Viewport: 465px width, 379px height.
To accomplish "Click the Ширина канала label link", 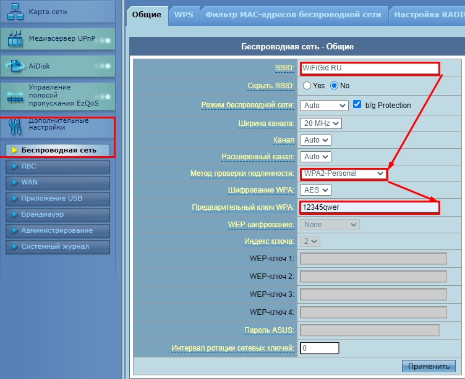I will (267, 123).
